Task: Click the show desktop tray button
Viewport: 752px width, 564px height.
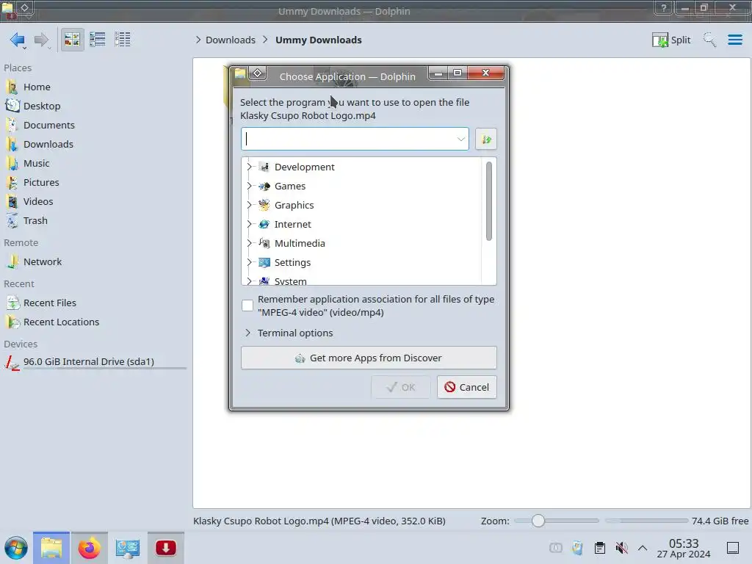Action: (x=733, y=548)
